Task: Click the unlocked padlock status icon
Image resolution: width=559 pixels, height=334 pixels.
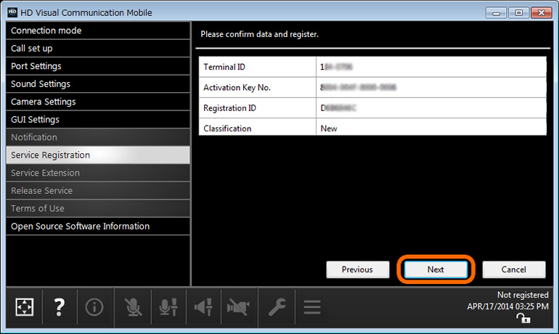Action: click(523, 317)
